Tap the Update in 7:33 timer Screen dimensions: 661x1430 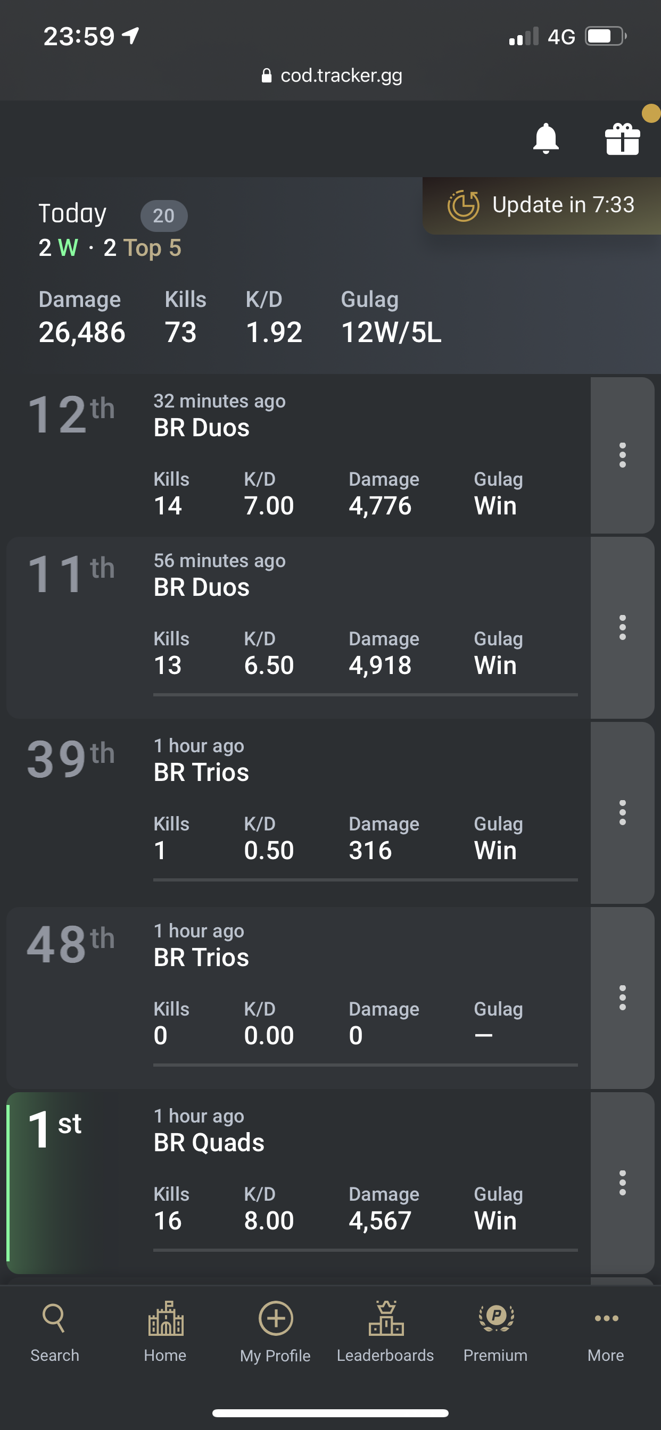coord(542,205)
